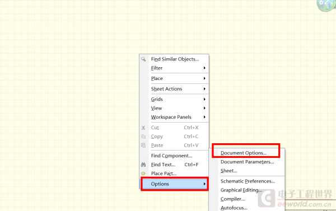Click the Options submenu arrow
The width and height of the screenshot is (336, 211).
pyautogui.click(x=204, y=184)
